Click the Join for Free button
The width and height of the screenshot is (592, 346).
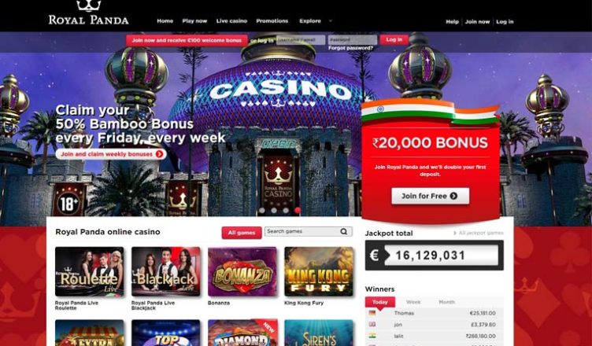coord(431,197)
